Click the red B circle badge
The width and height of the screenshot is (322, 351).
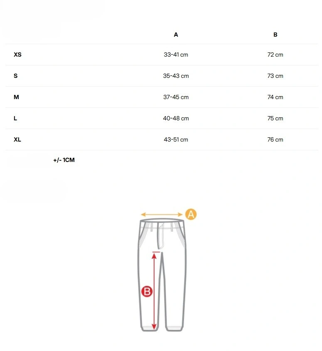click(x=147, y=291)
